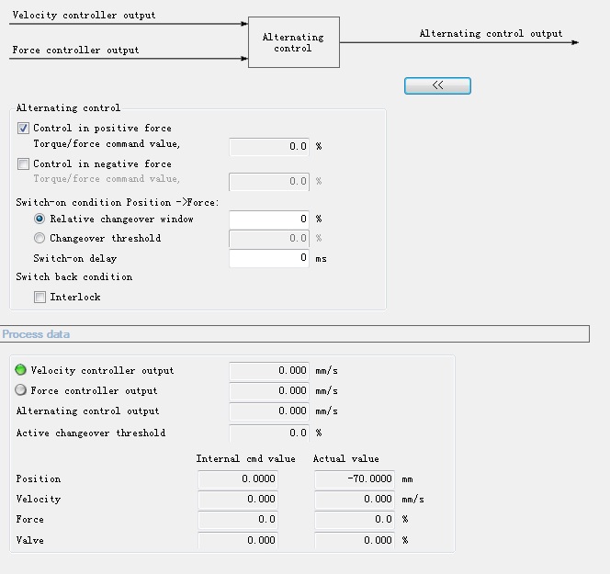
Task: Click the Position internal cmd value field
Action: click(238, 478)
